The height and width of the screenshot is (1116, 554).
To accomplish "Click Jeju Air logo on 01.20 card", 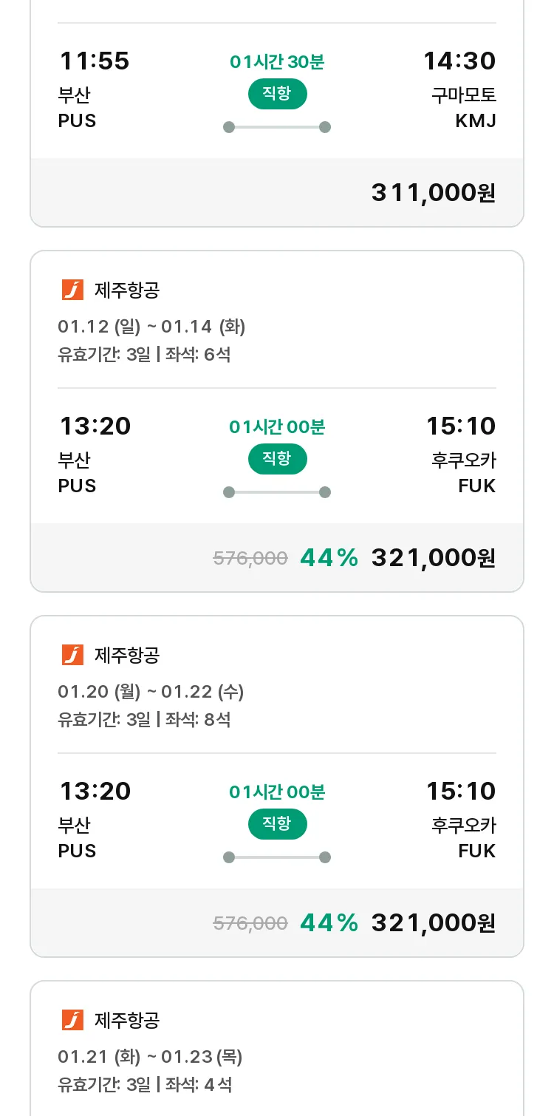I will pyautogui.click(x=72, y=655).
